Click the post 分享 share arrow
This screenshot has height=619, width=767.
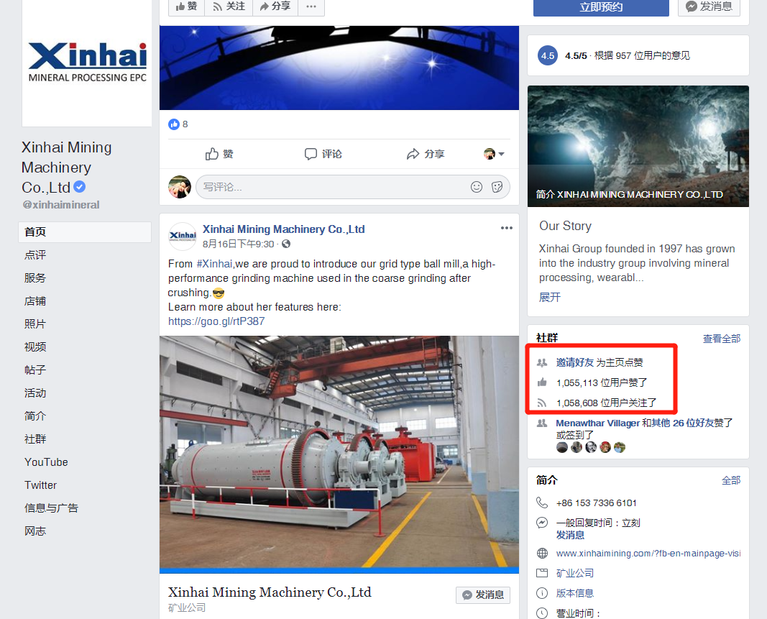(x=426, y=154)
